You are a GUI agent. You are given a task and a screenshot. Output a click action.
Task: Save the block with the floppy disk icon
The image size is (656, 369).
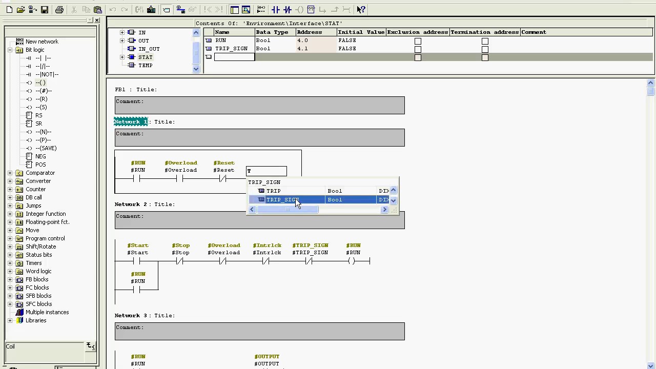point(45,10)
